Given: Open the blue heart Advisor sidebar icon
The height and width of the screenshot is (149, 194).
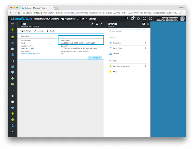Looking at the screenshot, I should 12,108.
